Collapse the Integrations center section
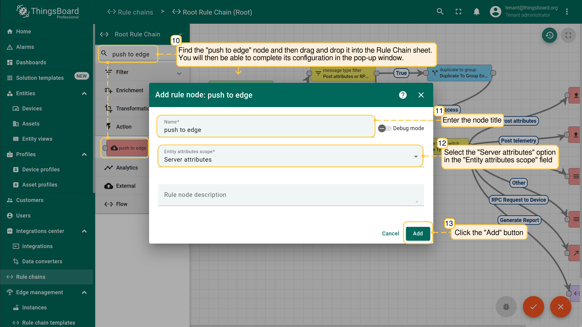Image resolution: width=582 pixels, height=327 pixels. 84,231
